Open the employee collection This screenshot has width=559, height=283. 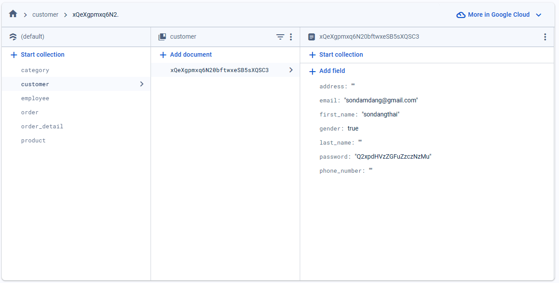pyautogui.click(x=35, y=98)
